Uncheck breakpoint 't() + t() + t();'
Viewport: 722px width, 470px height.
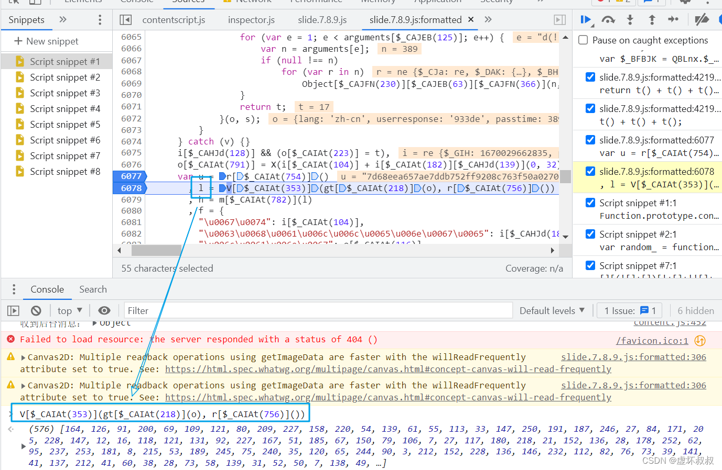pyautogui.click(x=590, y=108)
